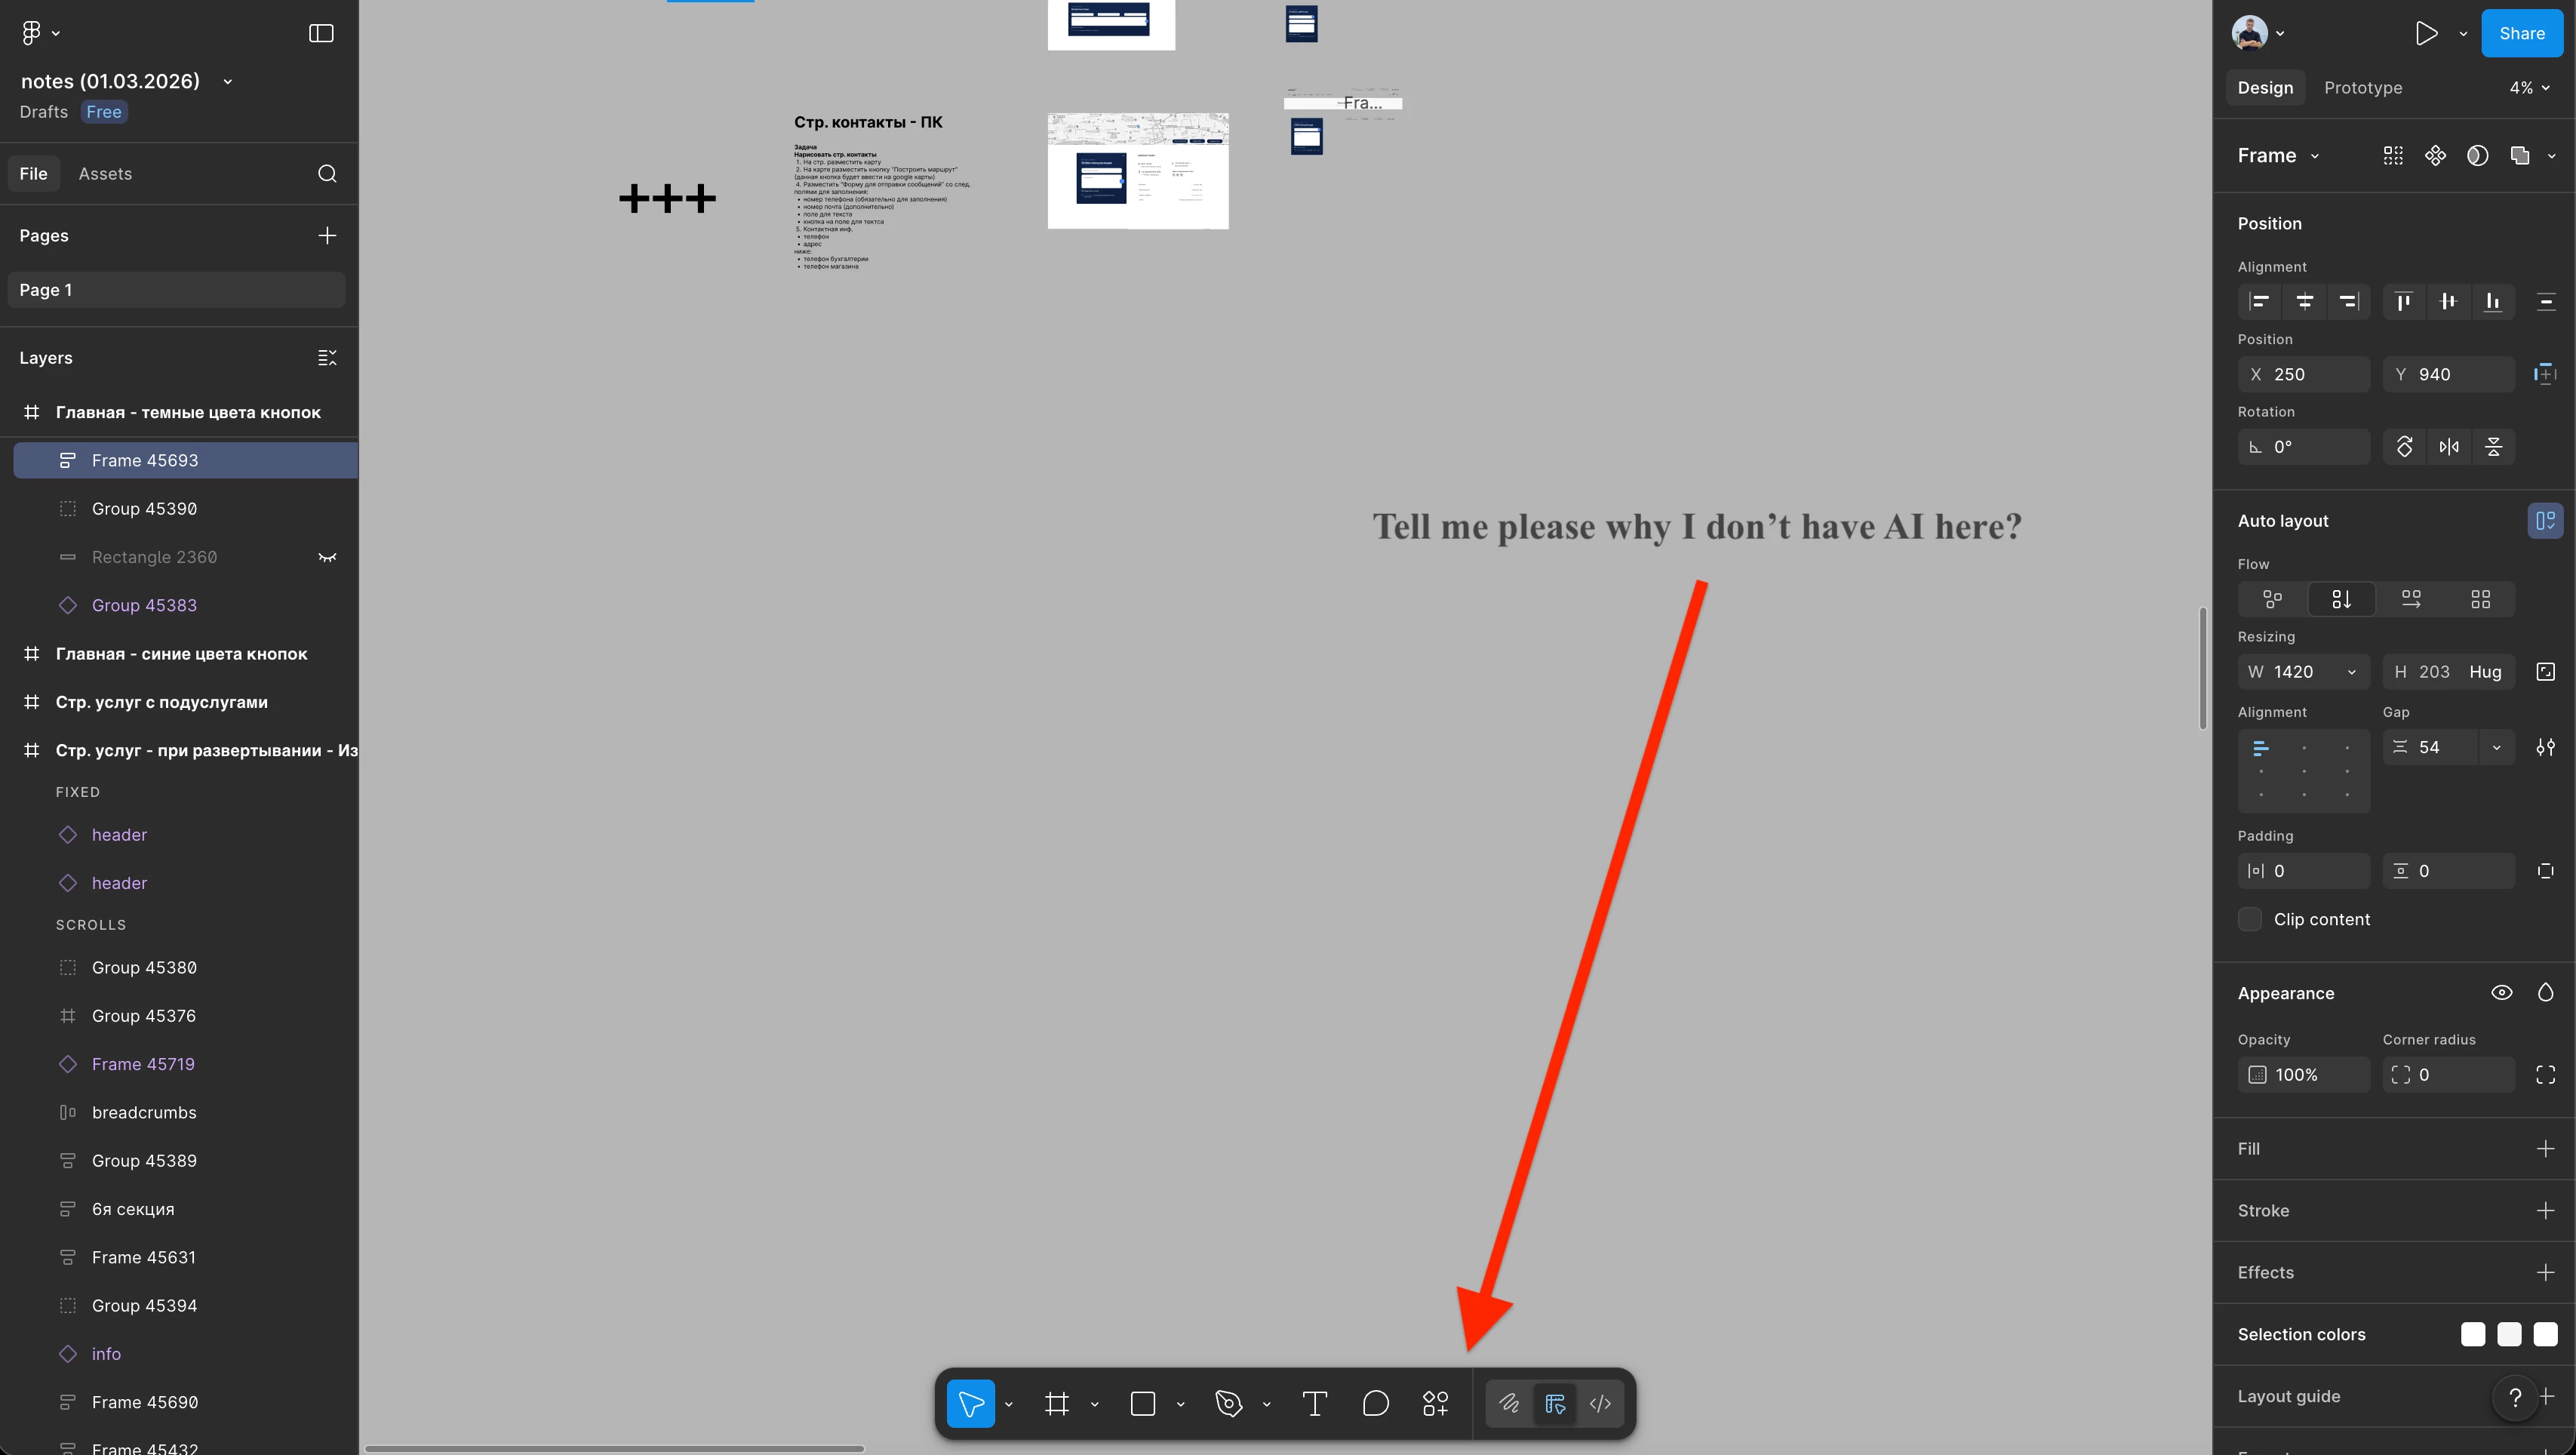This screenshot has height=1455, width=2576.
Task: Select the Comment tool
Action: [x=1376, y=1404]
